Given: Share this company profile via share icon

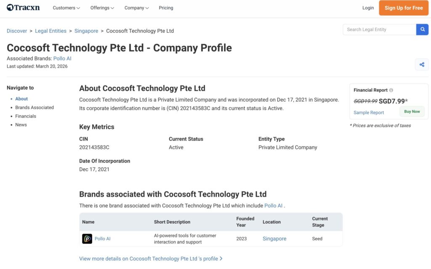Looking at the screenshot, I should (x=422, y=65).
